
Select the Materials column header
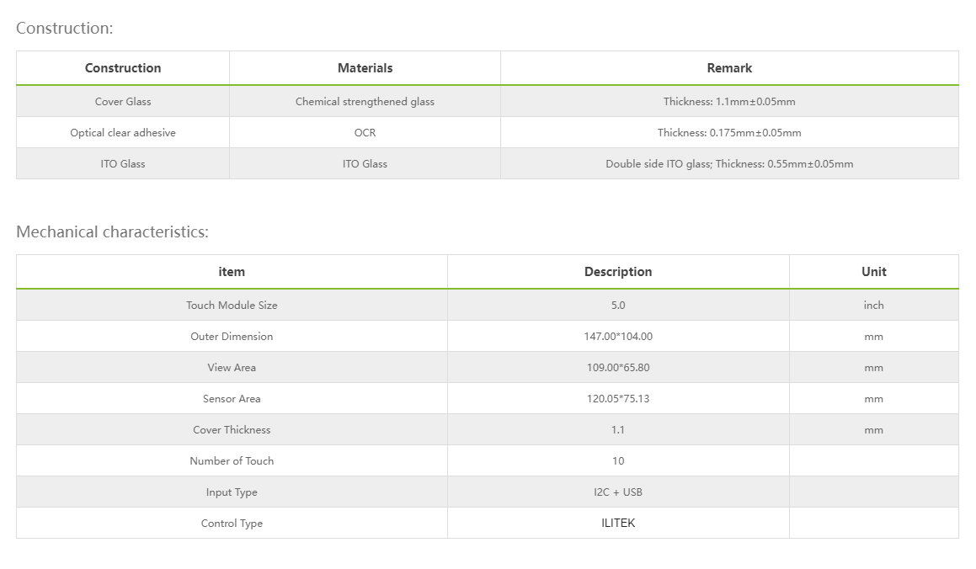click(x=365, y=68)
